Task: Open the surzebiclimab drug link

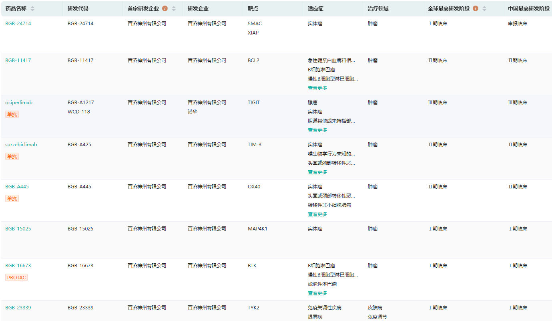Action: [21, 145]
